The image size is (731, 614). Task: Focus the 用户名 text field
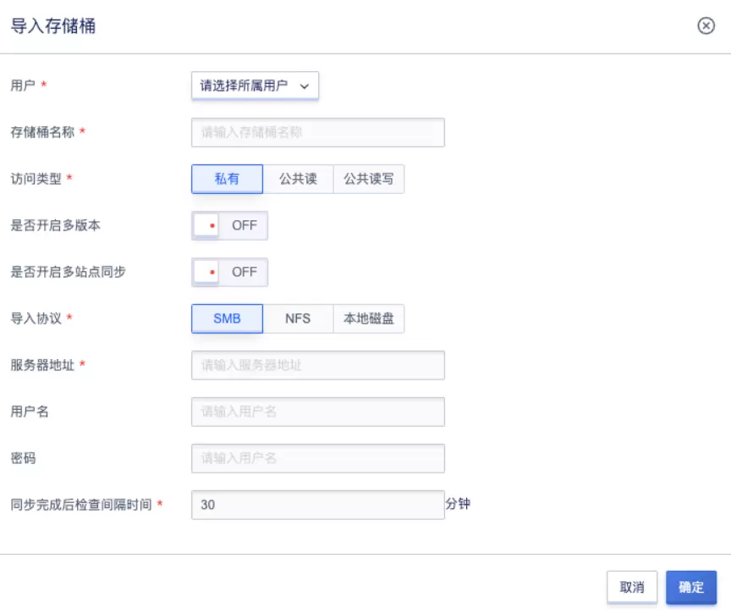coord(317,412)
